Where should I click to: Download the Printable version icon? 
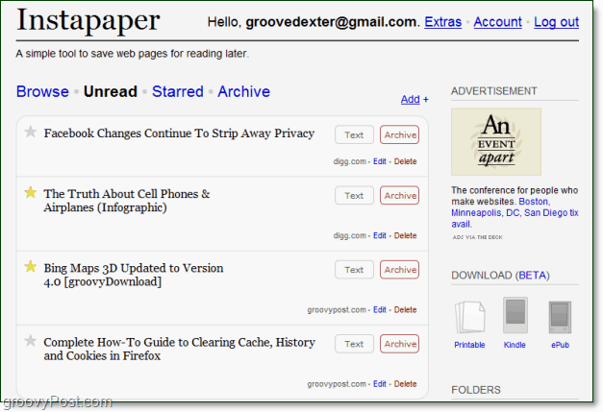[x=469, y=317]
